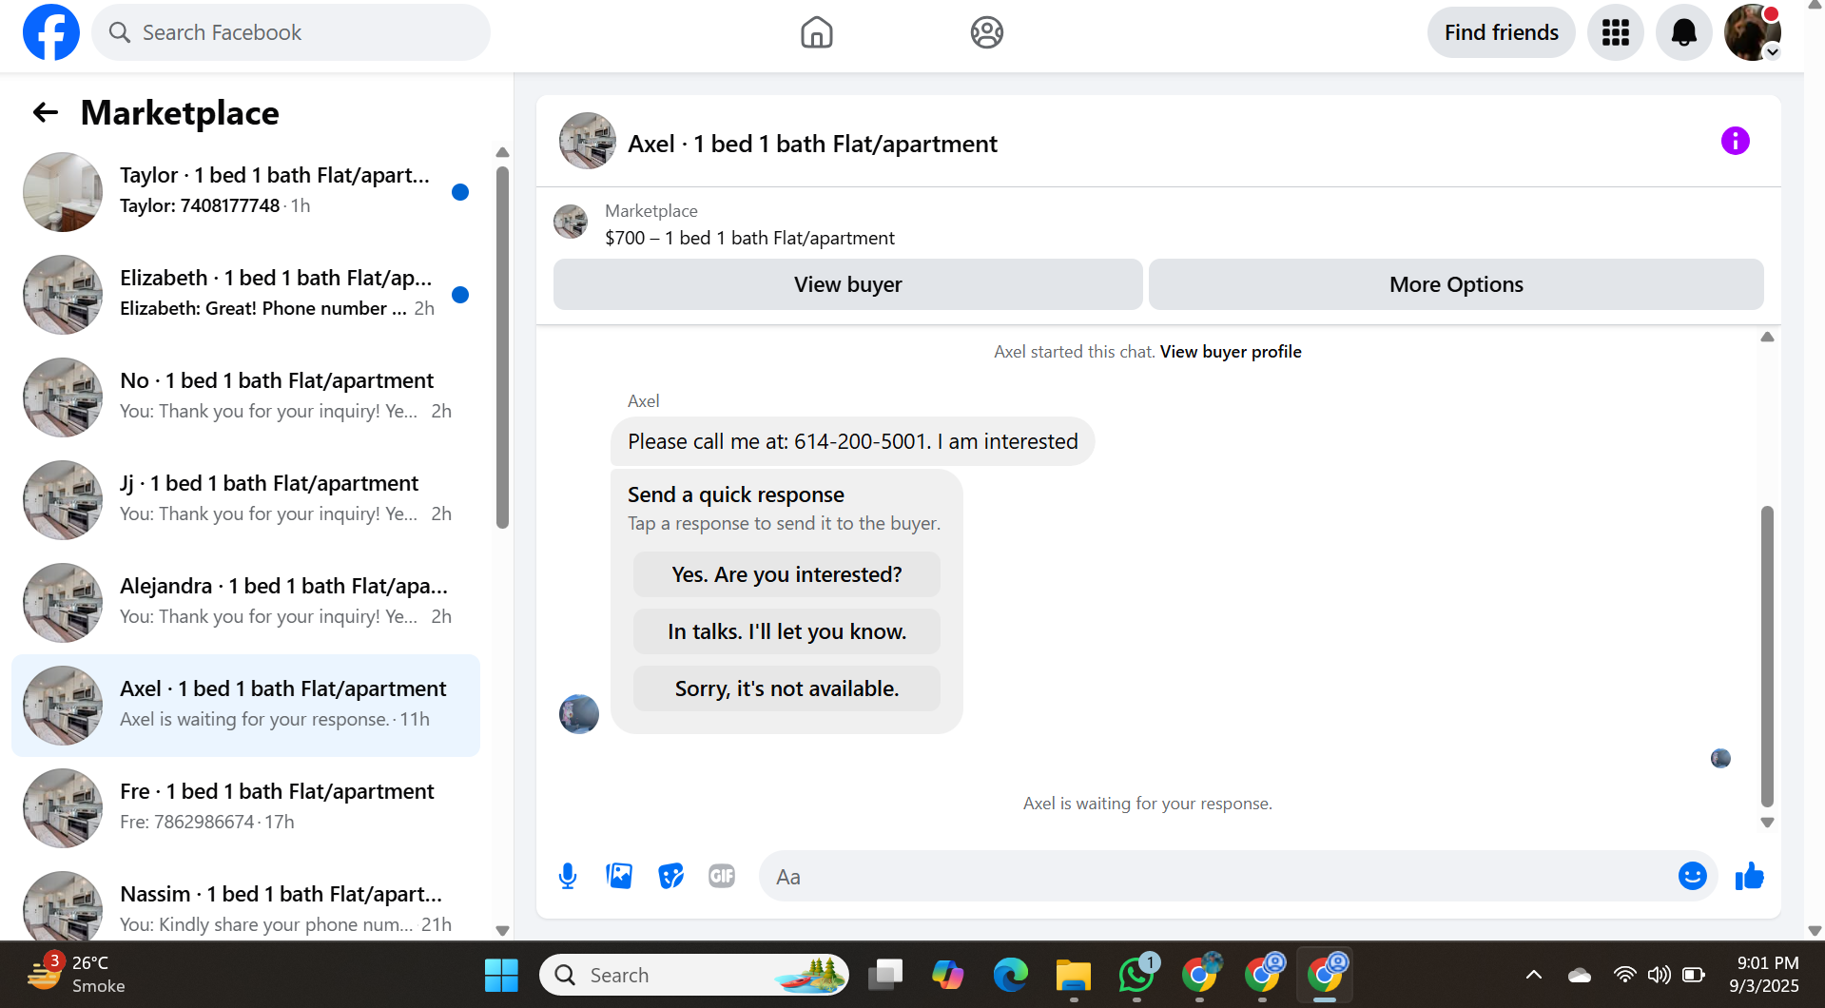1825x1008 pixels.
Task: Open Elizabeth's conversation in the list
Action: click(245, 294)
